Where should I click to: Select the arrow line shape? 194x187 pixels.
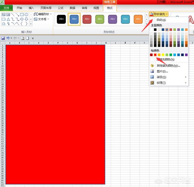click(17, 15)
